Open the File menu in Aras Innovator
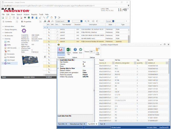The height and width of the screenshot is (129, 171). tap(3, 14)
